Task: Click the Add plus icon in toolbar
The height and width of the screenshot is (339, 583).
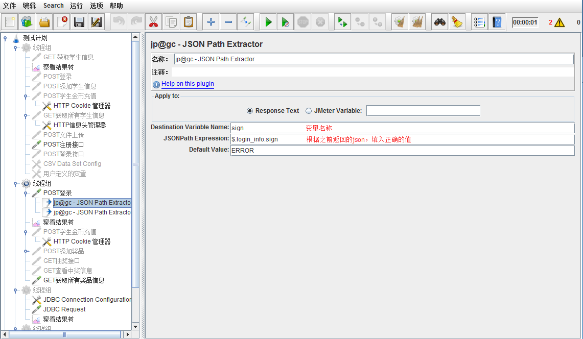Action: pyautogui.click(x=210, y=22)
